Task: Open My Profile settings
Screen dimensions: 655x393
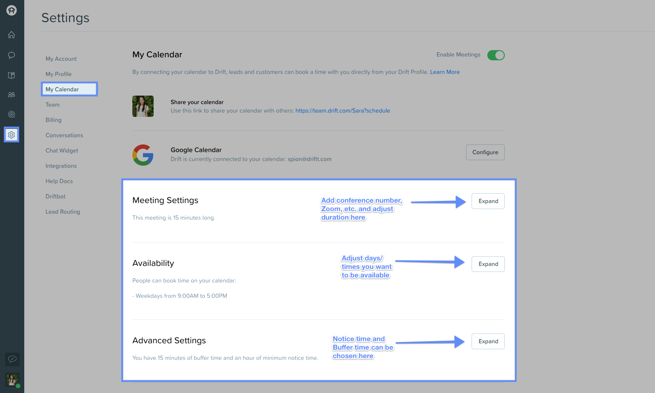Action: pos(59,74)
